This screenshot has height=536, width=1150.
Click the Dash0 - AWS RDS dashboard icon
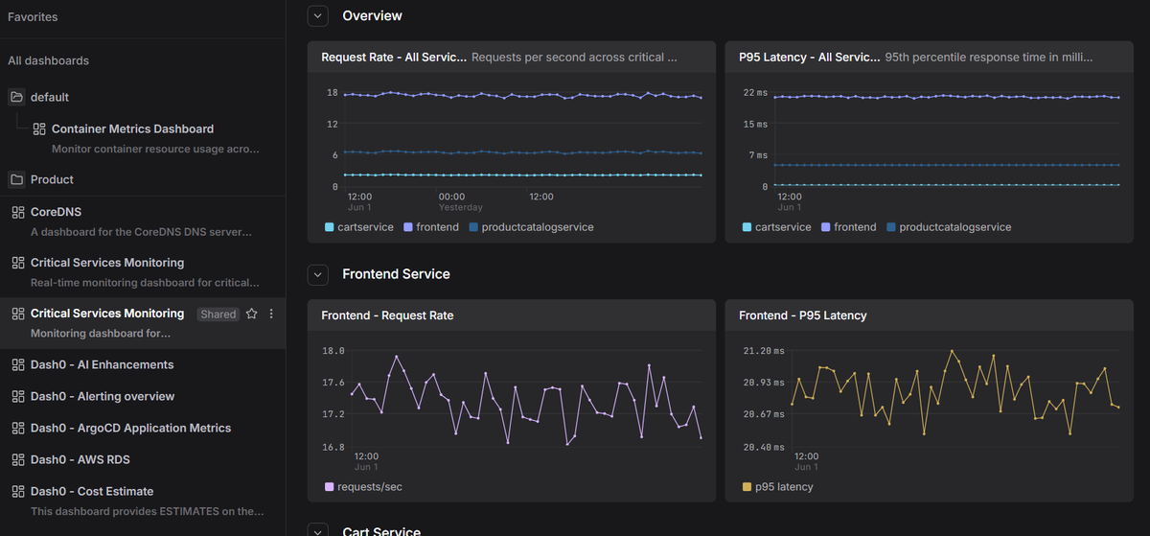pyautogui.click(x=17, y=459)
